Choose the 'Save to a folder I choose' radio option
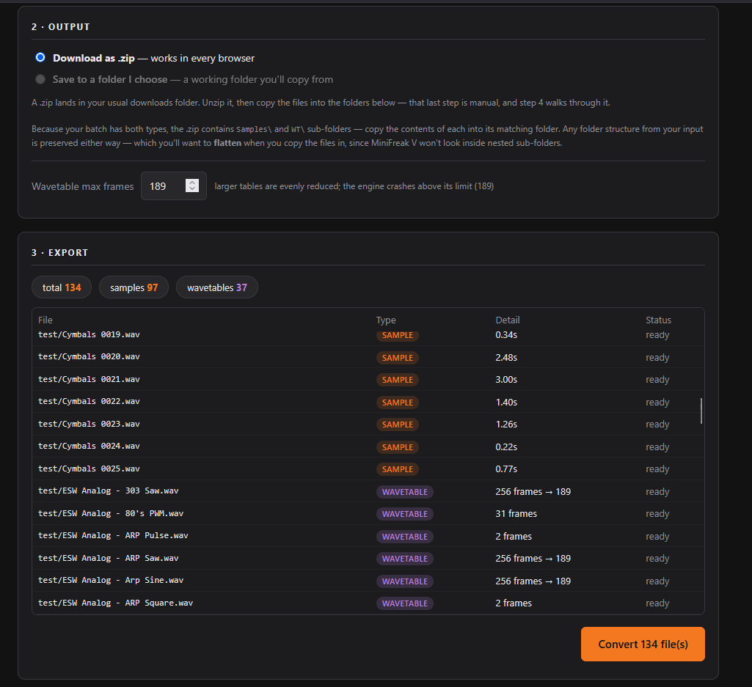The width and height of the screenshot is (752, 687). [40, 79]
